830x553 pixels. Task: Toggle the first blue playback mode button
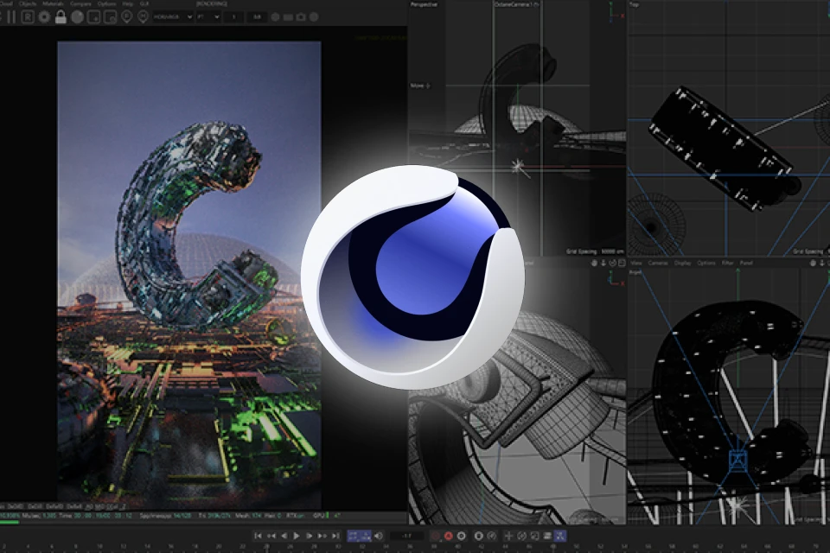[x=353, y=536]
